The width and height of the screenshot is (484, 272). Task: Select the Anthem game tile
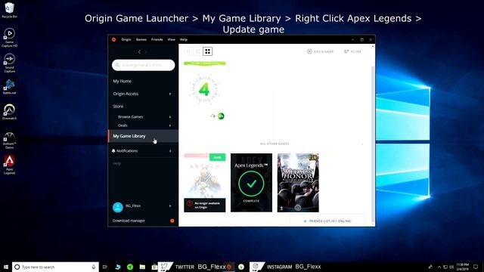205,183
